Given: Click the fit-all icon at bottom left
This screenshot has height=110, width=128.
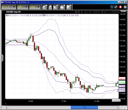Looking at the screenshot, I should pyautogui.click(x=3, y=107).
